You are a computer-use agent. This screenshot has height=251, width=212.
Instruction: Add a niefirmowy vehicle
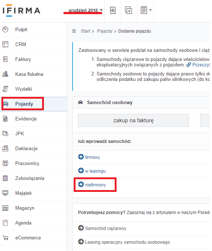pyautogui.click(x=92, y=185)
